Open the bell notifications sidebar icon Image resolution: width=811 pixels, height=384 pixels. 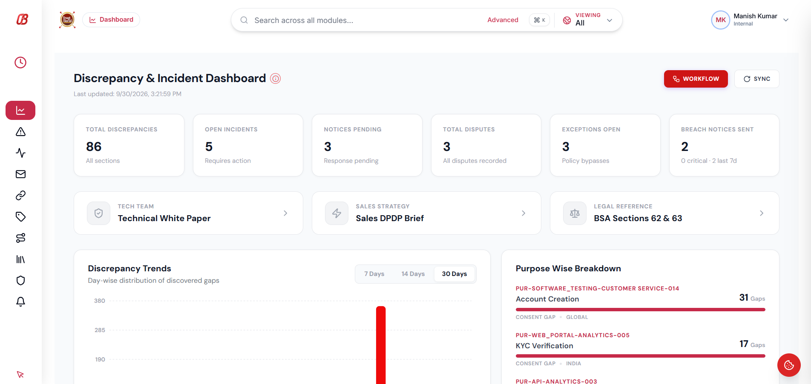coord(20,302)
